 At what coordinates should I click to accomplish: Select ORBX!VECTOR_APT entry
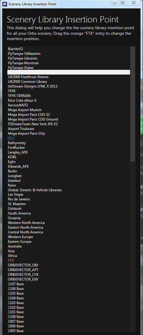23,270
